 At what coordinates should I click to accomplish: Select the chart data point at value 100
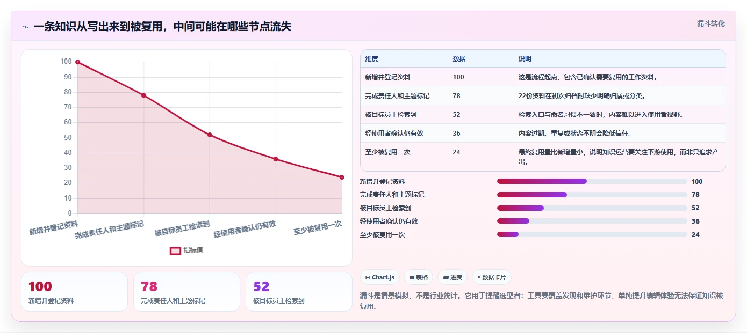78,62
